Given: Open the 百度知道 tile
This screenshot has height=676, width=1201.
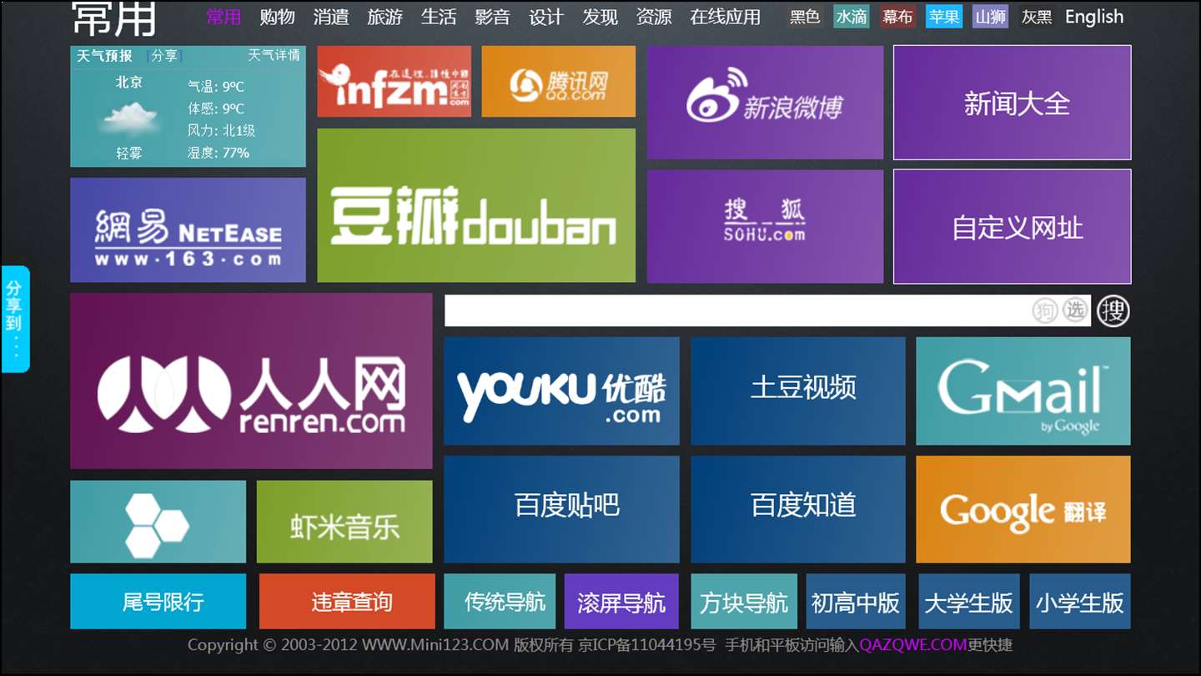Looking at the screenshot, I should pyautogui.click(x=798, y=509).
